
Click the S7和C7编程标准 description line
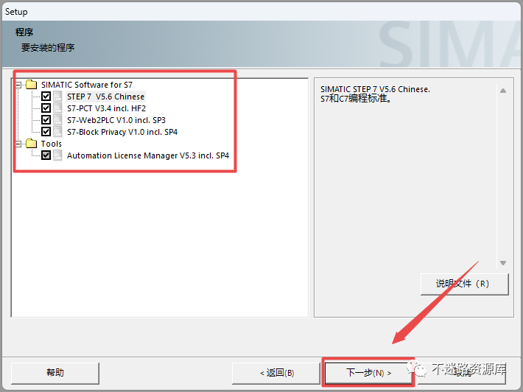356,99
